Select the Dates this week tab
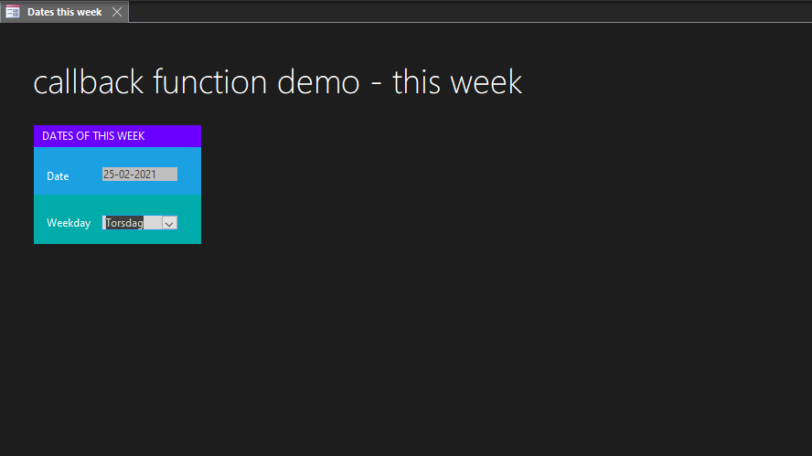 point(64,12)
